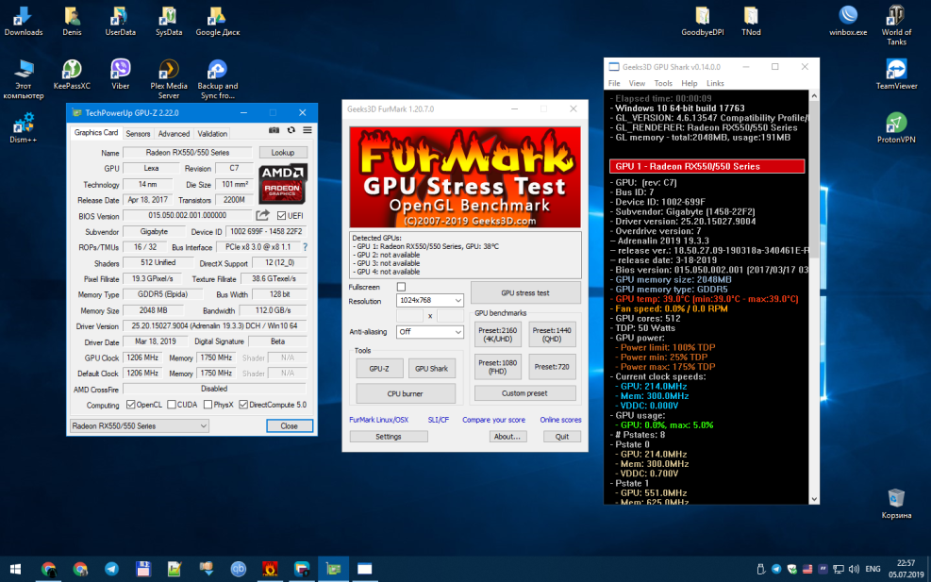This screenshot has height=582, width=931.
Task: Click the GPU-Z refresh icon
Action: [x=291, y=130]
